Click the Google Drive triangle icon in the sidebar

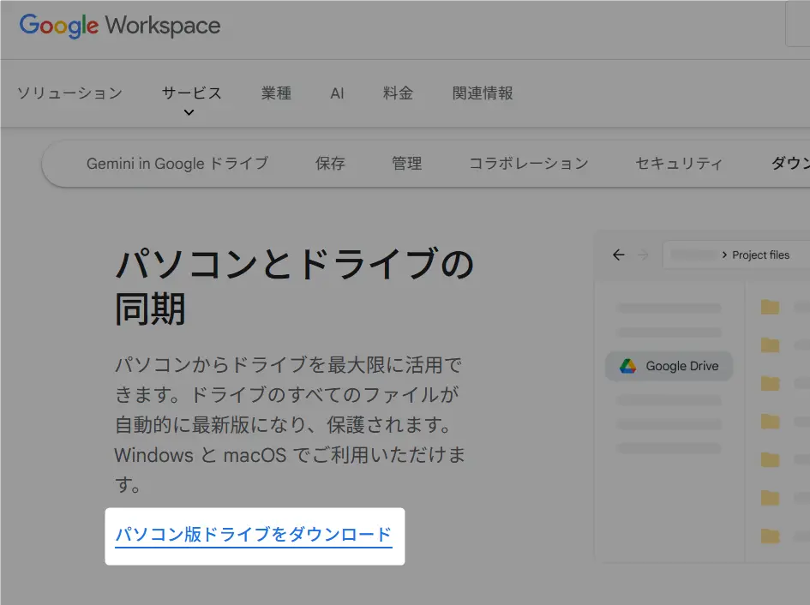coord(628,366)
